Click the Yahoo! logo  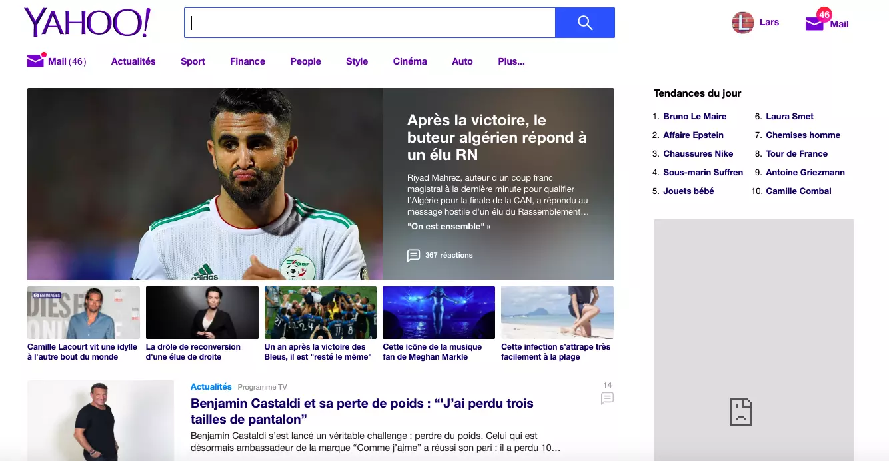(x=87, y=23)
